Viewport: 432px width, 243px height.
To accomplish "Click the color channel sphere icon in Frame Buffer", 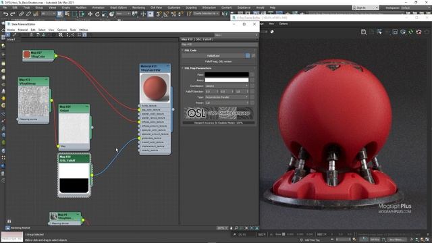I will point(272,32).
